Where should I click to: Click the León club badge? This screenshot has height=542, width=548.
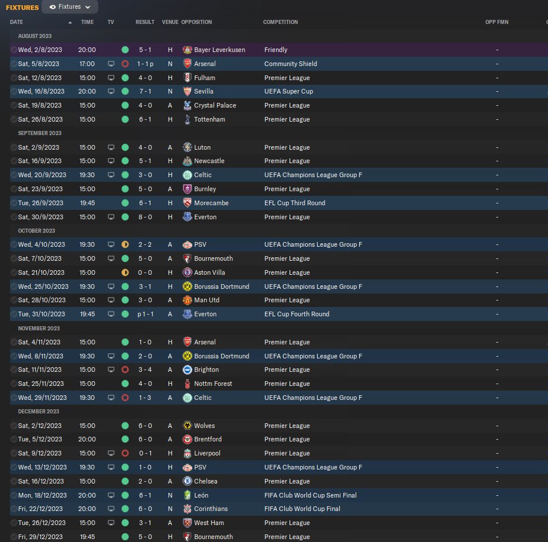[187, 495]
